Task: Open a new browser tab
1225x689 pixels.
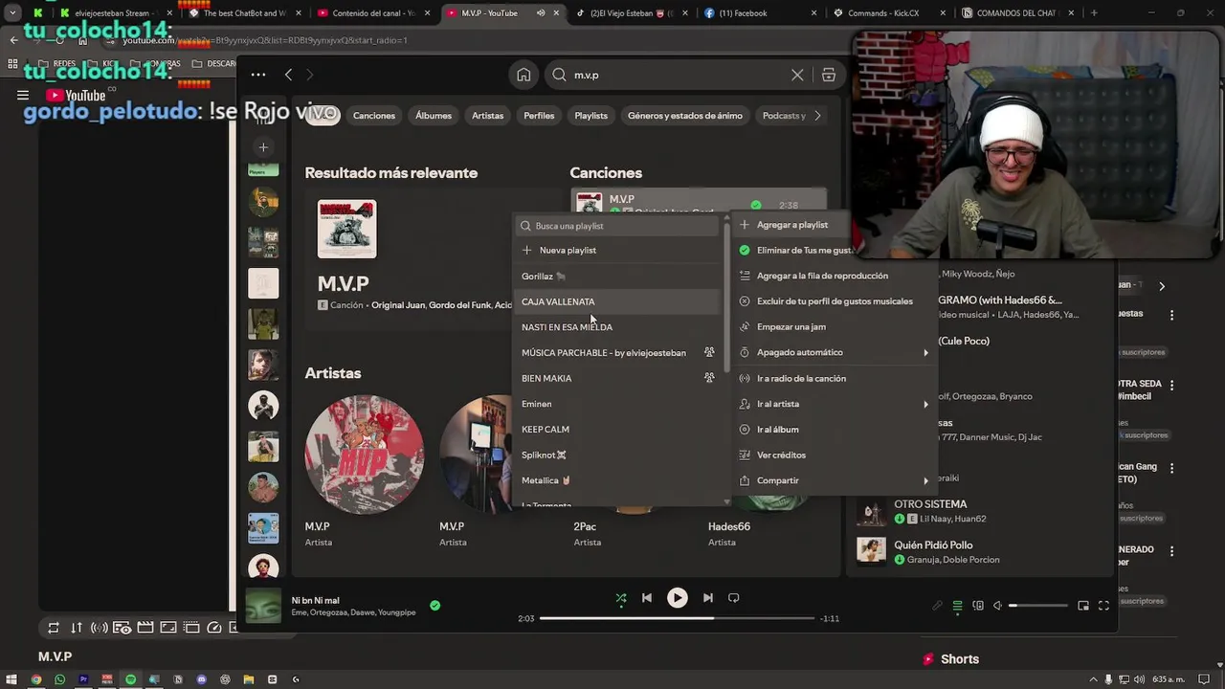Action: tap(1094, 13)
